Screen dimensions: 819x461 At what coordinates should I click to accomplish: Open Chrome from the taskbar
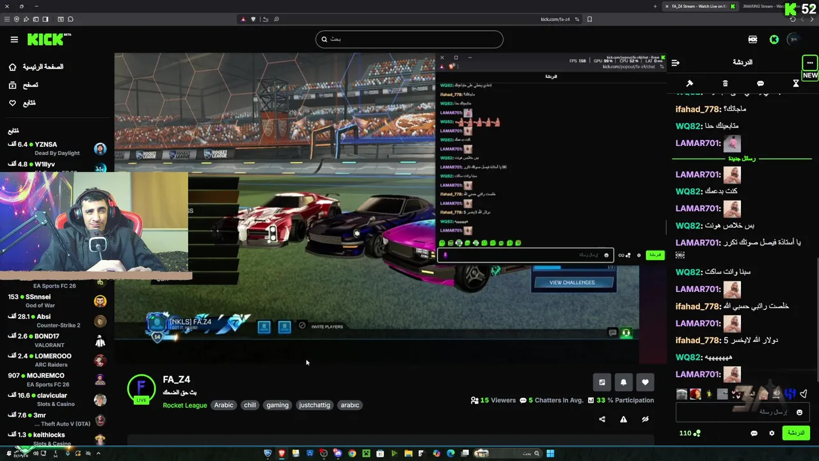352,453
